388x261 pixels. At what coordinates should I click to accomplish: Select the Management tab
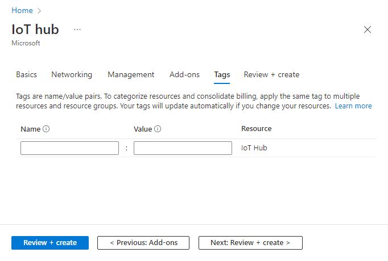tap(131, 74)
